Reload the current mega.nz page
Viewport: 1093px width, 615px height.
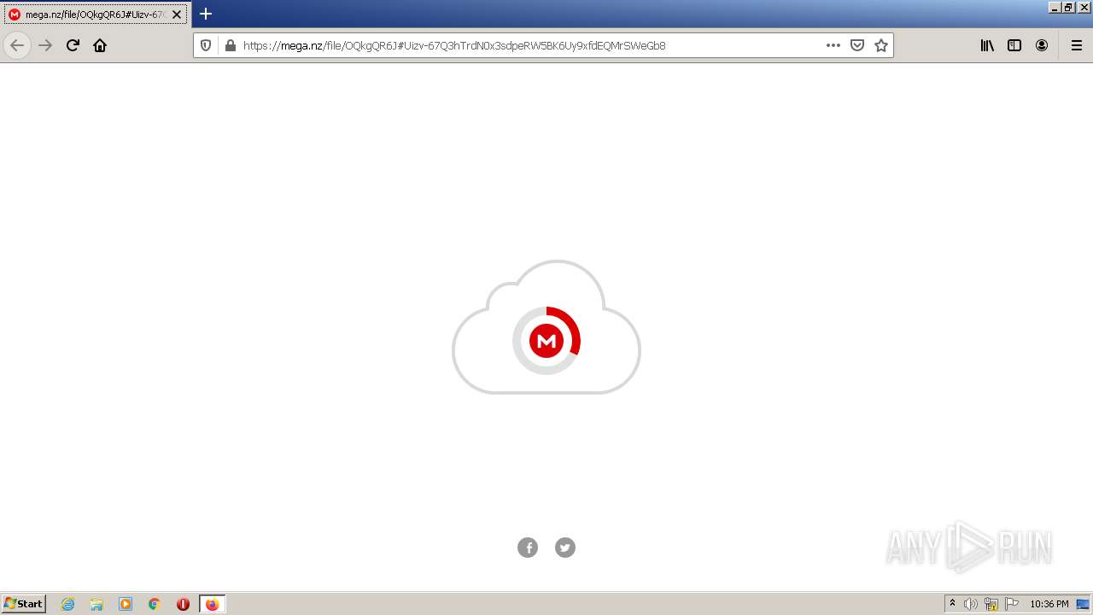(73, 45)
